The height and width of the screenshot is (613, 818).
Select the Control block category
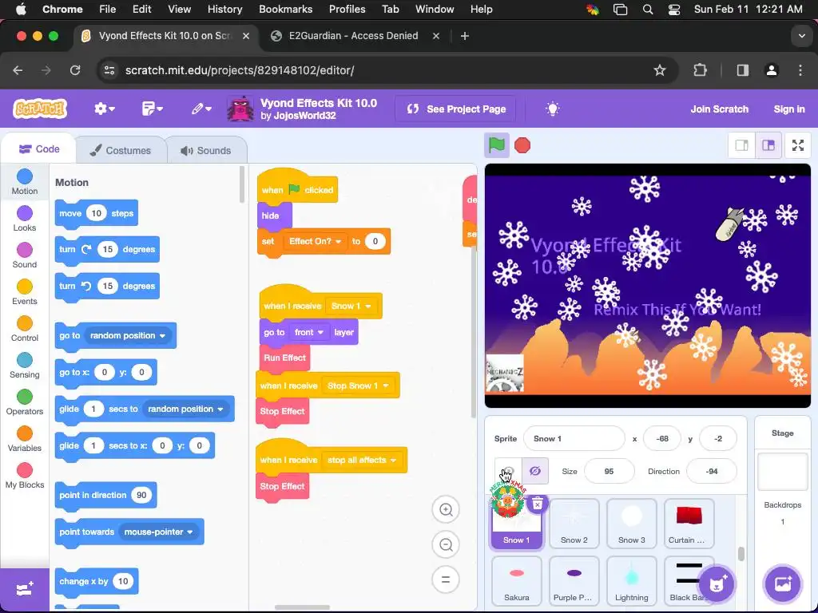click(x=25, y=329)
